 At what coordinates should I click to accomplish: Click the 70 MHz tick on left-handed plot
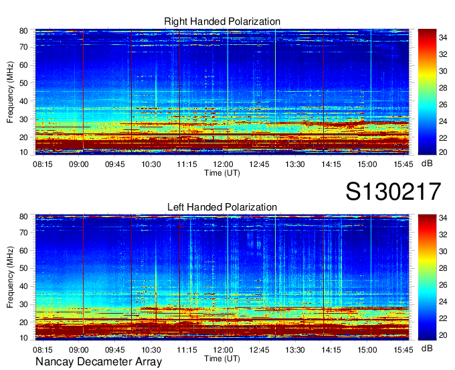tap(23, 233)
